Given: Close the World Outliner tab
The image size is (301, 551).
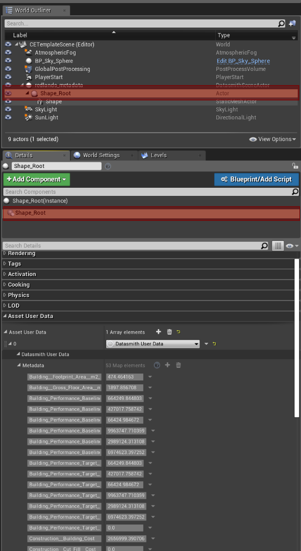Looking at the screenshot, I should [64, 11].
